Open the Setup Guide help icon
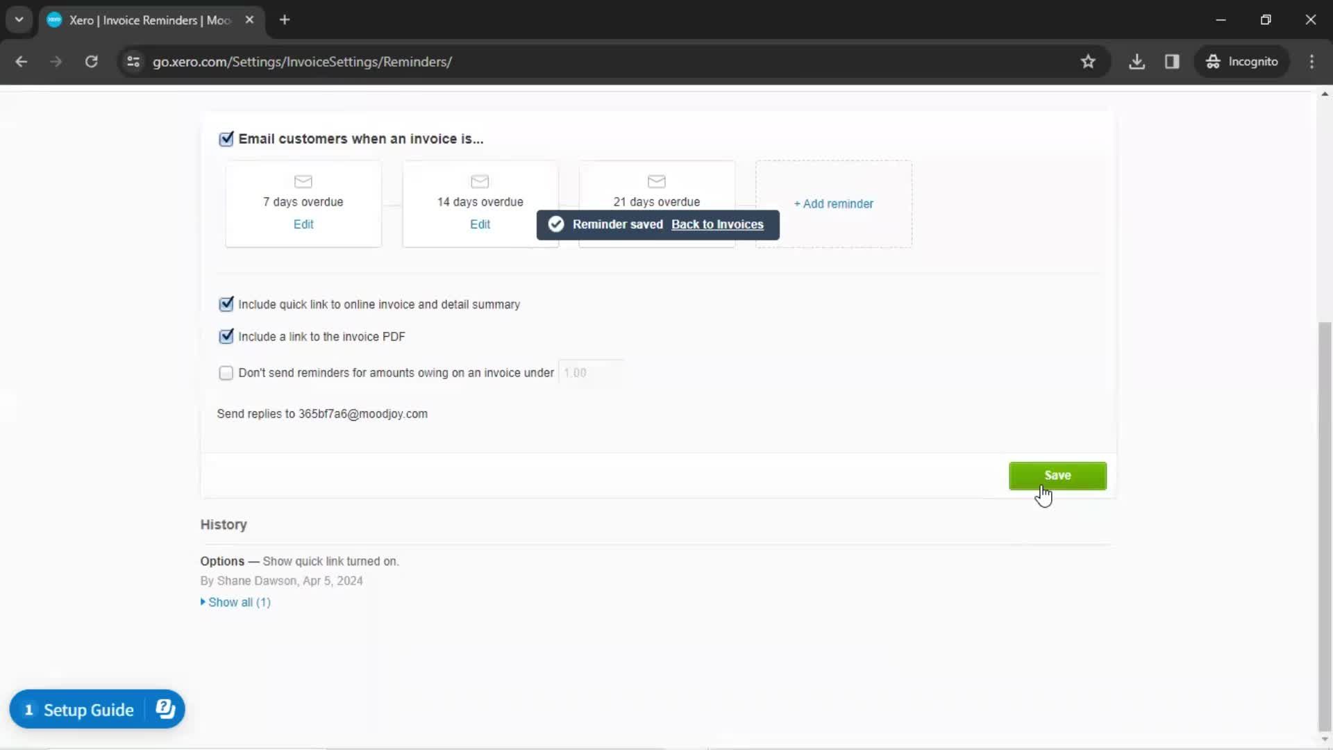1333x750 pixels. [x=165, y=709]
